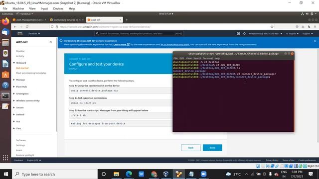The height and width of the screenshot is (179, 319).
Task: Open AWS CloudShell icon in the header
Action: pyautogui.click(x=238, y=33)
